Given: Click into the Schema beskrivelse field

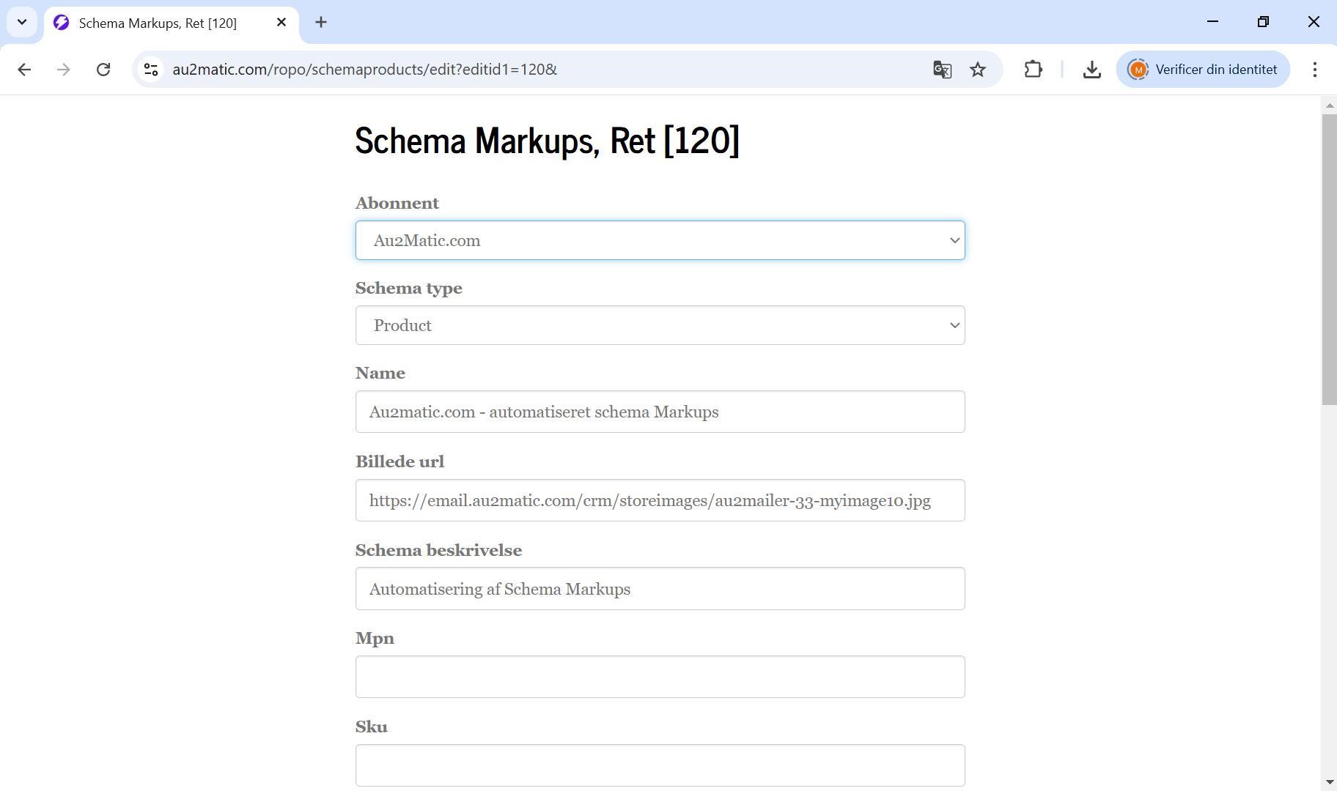Looking at the screenshot, I should point(660,589).
